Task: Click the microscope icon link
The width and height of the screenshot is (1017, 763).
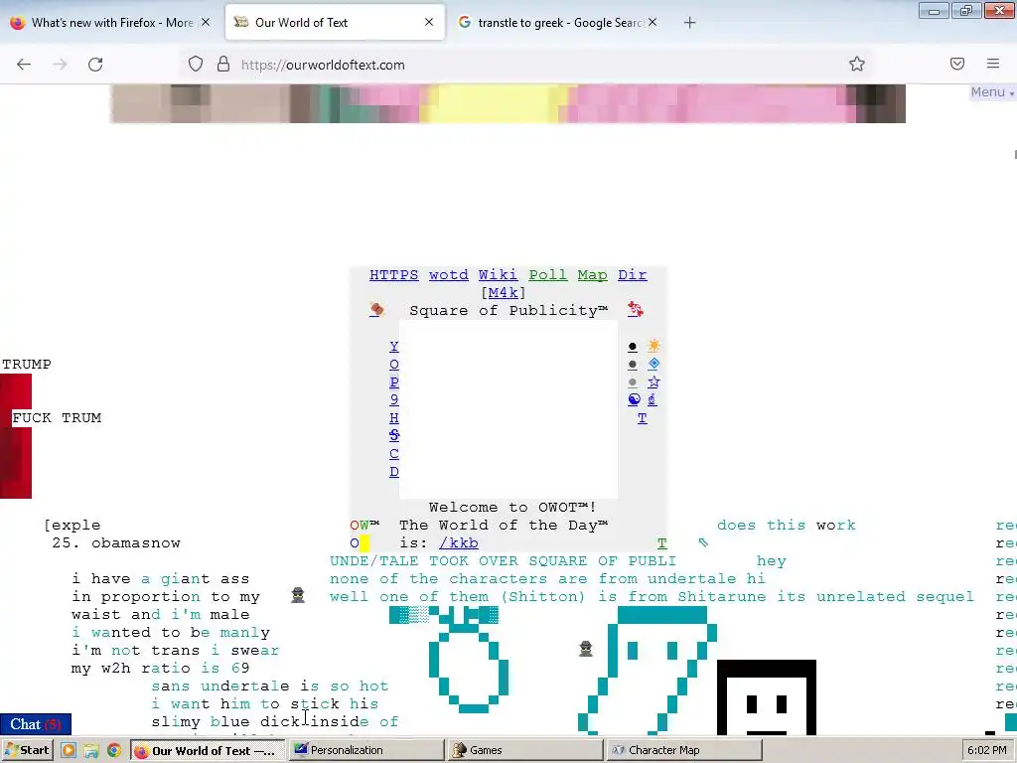Action: [x=653, y=399]
